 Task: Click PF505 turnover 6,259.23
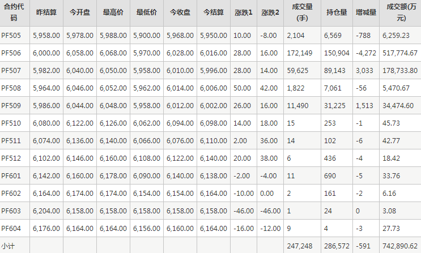coord(396,36)
